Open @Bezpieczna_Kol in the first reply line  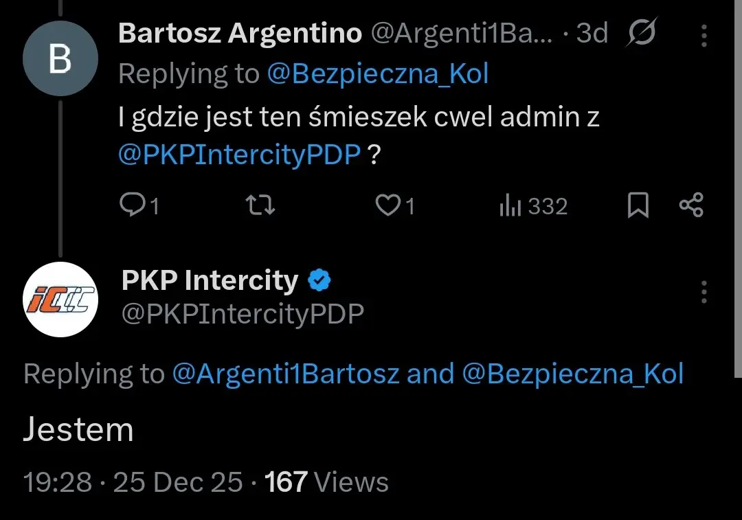377,74
